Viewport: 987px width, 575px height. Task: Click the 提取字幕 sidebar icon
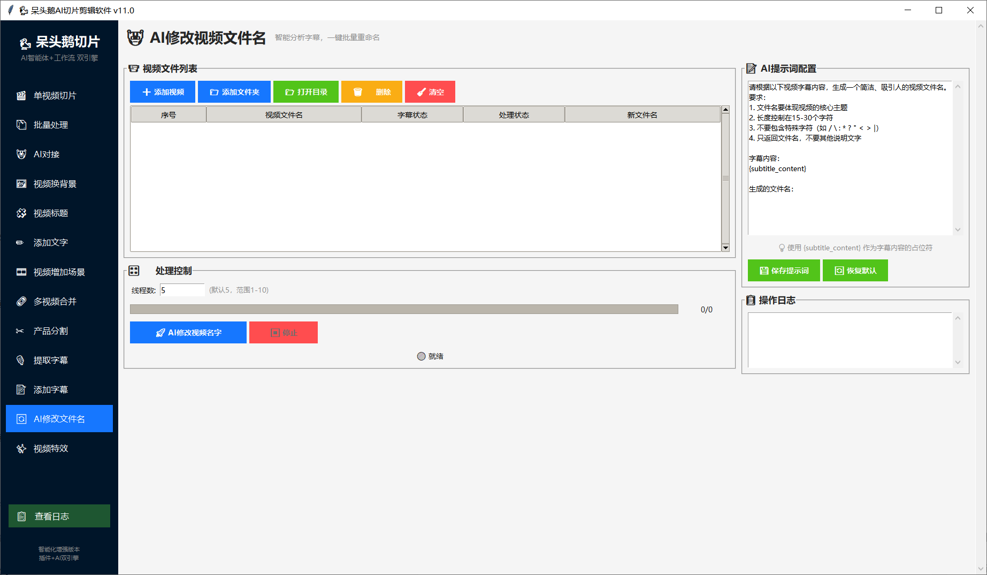(x=21, y=361)
